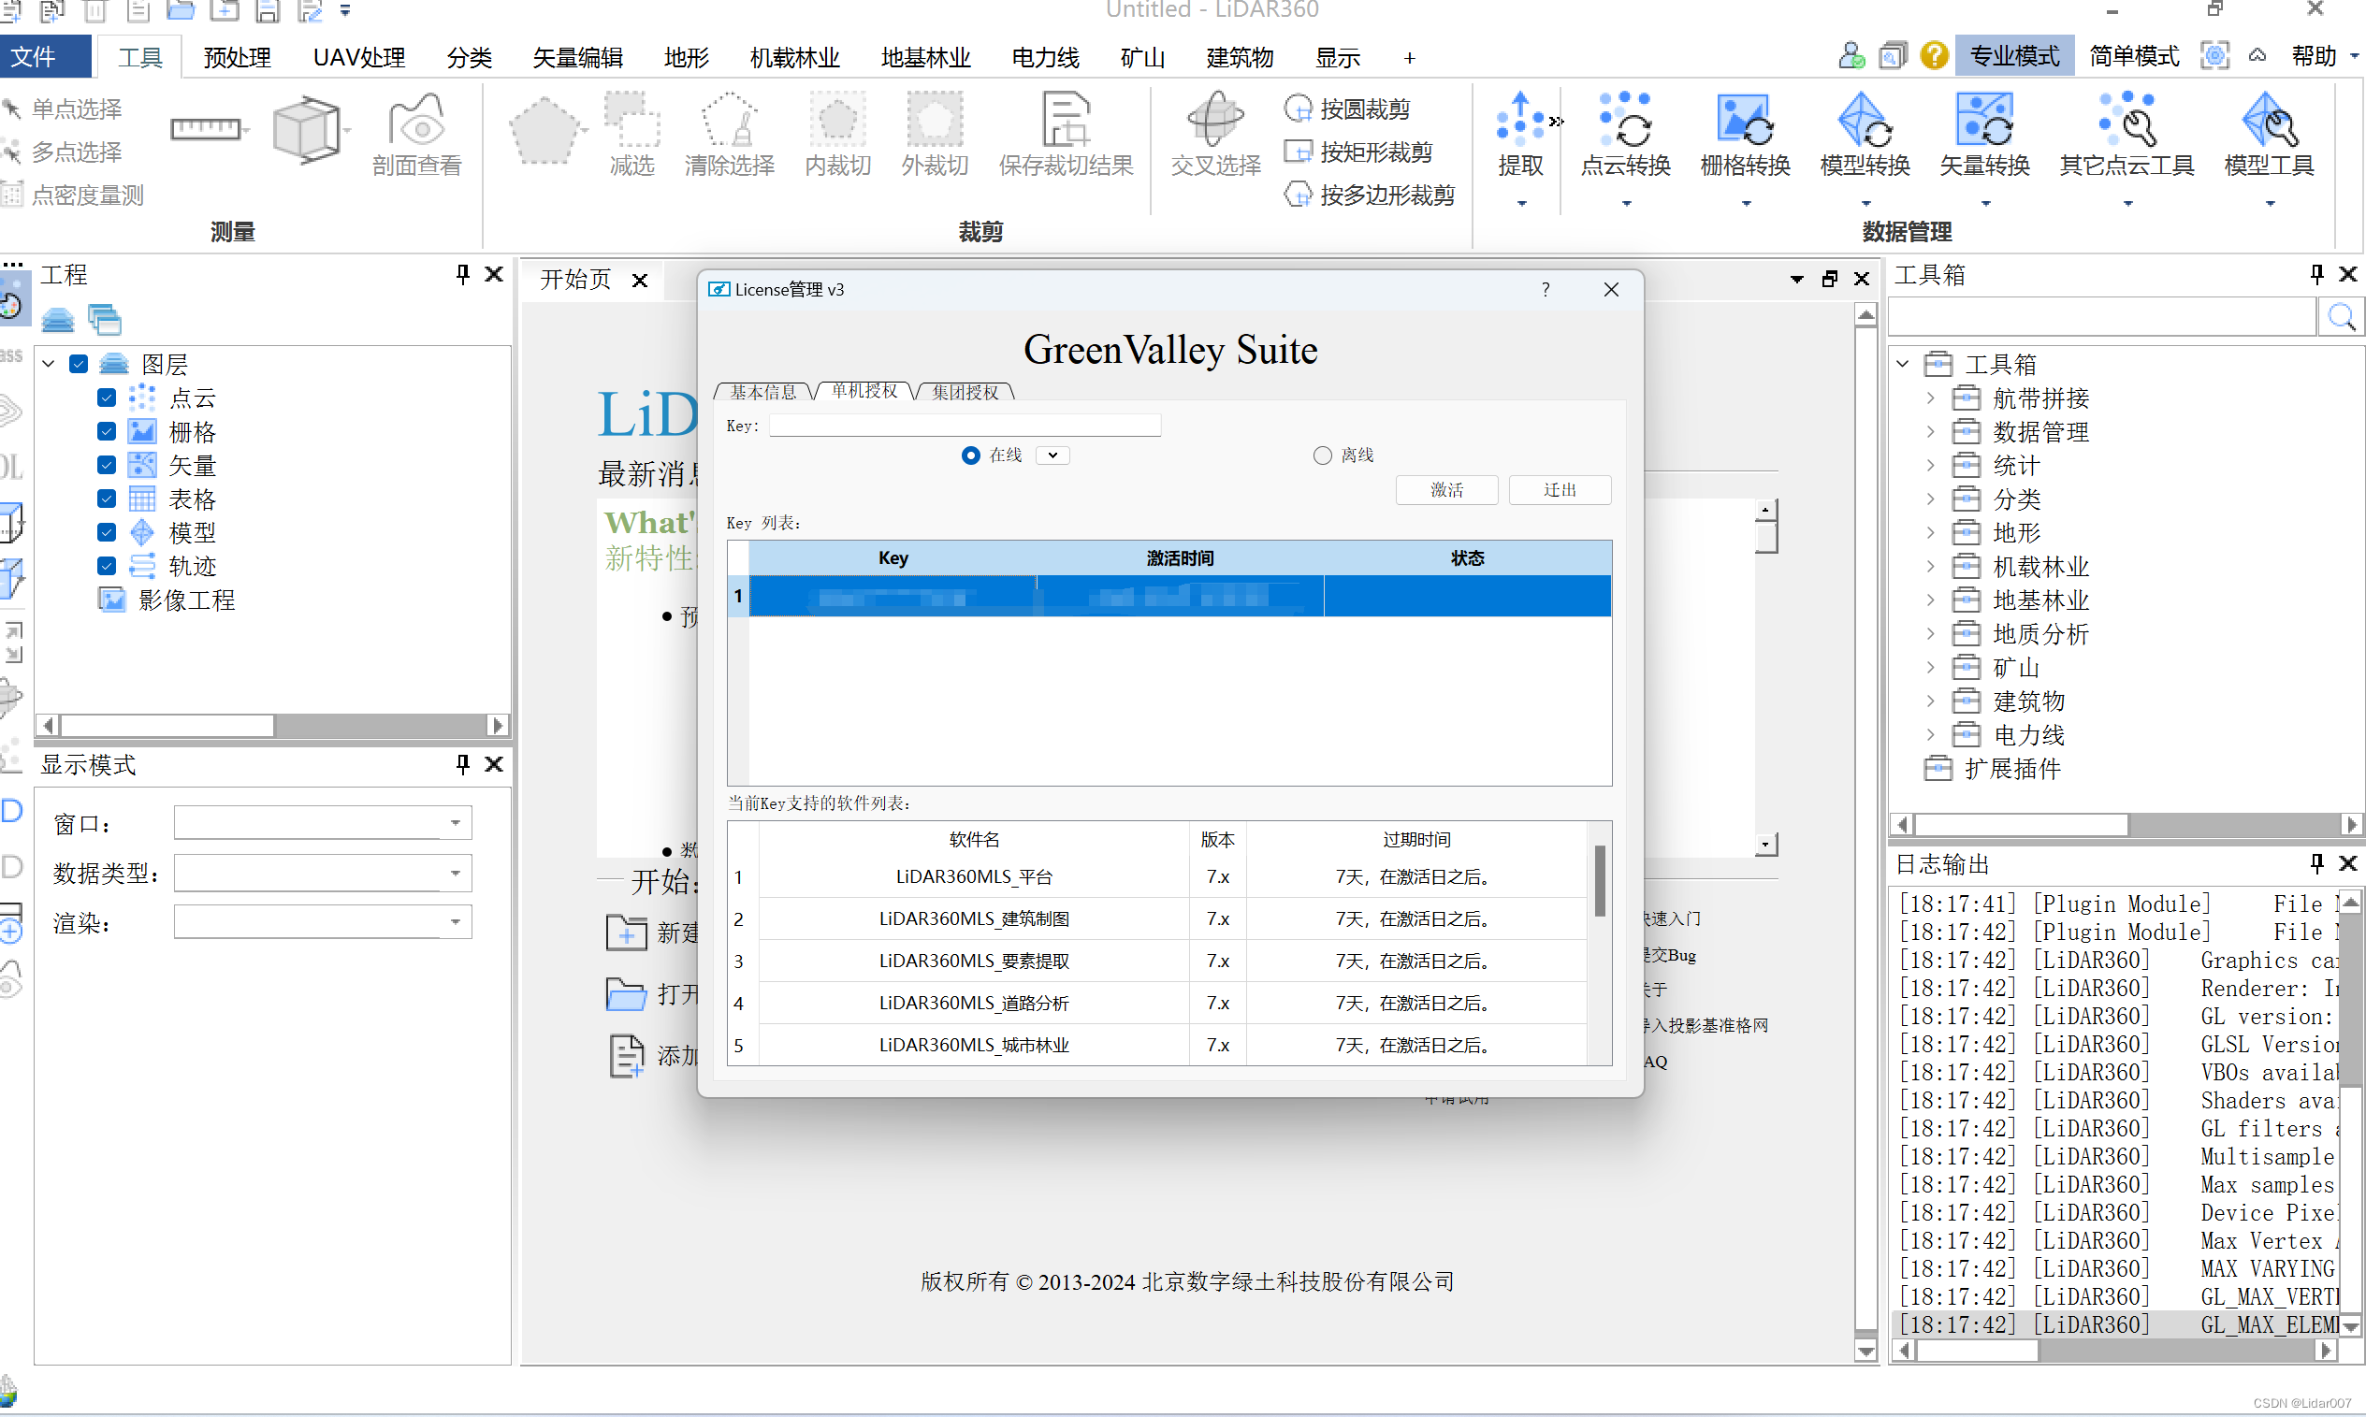Expand the 数据管理 toolbox node
This screenshot has width=2366, height=1417.
pyautogui.click(x=1929, y=431)
